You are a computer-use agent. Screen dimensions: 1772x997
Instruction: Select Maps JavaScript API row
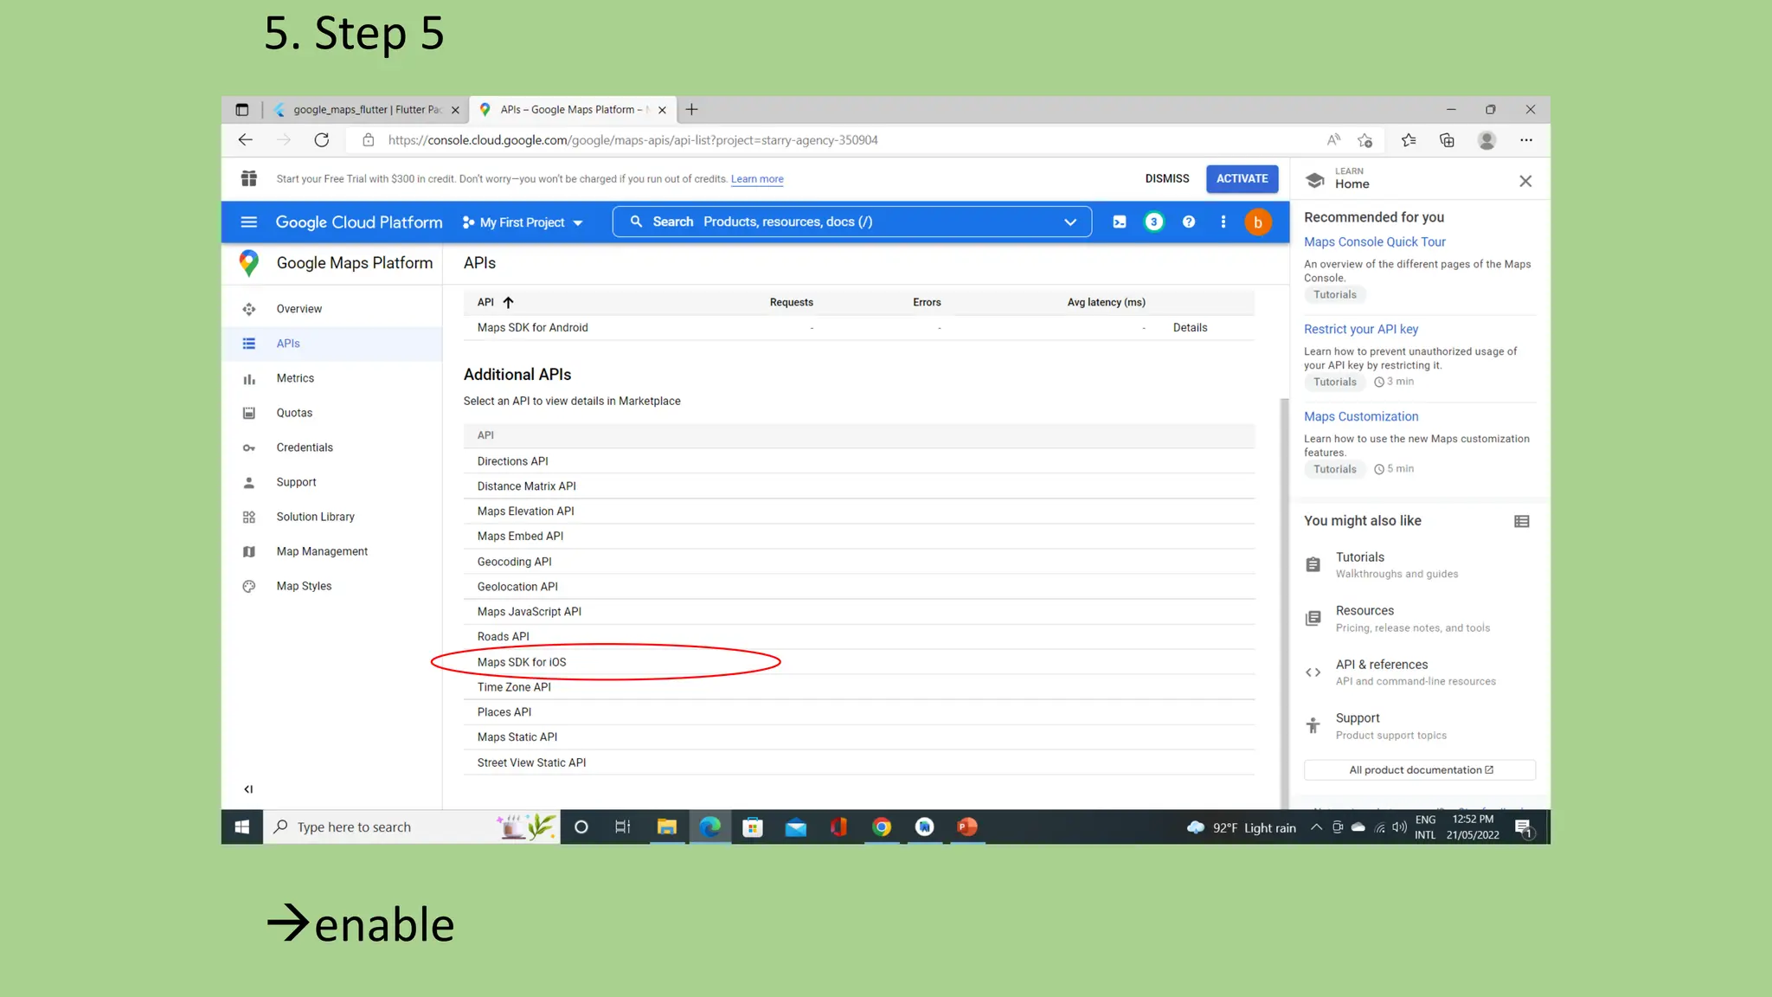click(859, 612)
